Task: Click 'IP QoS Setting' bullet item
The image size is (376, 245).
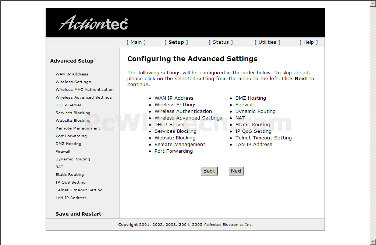Action: click(253, 131)
